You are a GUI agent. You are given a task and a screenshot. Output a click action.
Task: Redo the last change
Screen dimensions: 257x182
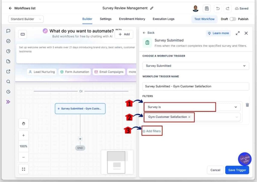(227, 9)
